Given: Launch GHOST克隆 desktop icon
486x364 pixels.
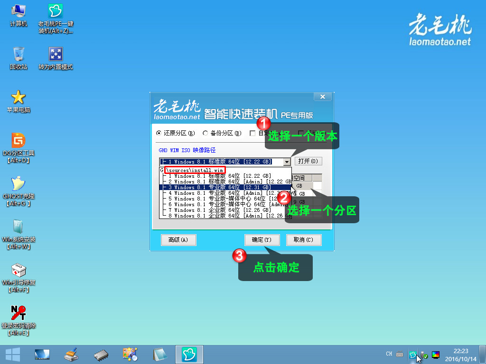Looking at the screenshot, I should pyautogui.click(x=19, y=191).
